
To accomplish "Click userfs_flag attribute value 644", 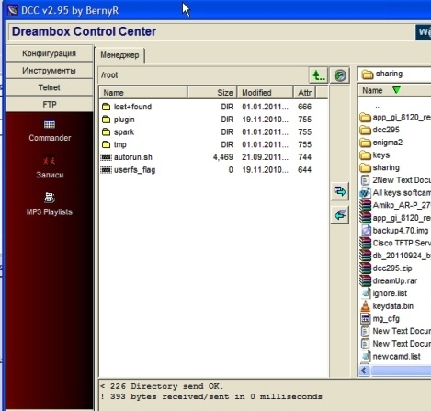I will 304,170.
